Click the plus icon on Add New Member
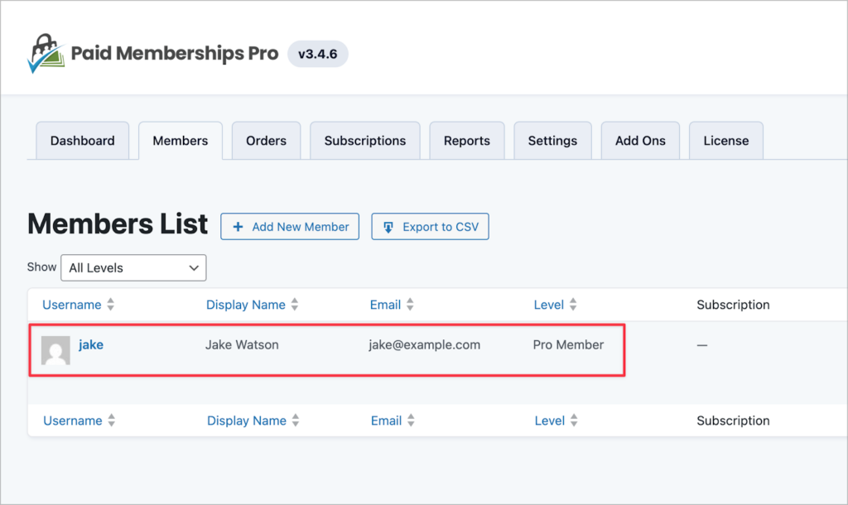848x505 pixels. pos(238,226)
